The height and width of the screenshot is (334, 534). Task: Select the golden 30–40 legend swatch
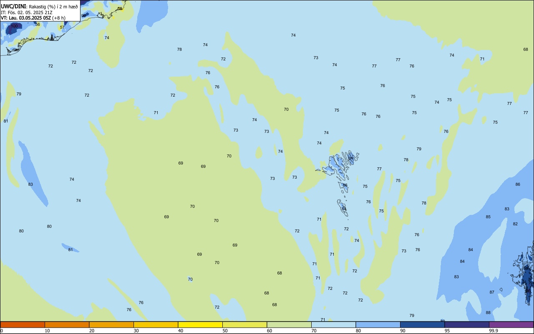pos(156,324)
